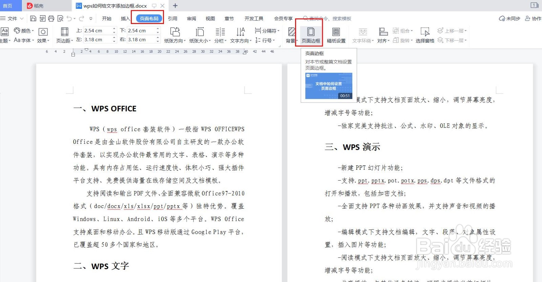542x282 pixels.
Task: Switch to the 会员专享 ribbon tab
Action: point(284,19)
